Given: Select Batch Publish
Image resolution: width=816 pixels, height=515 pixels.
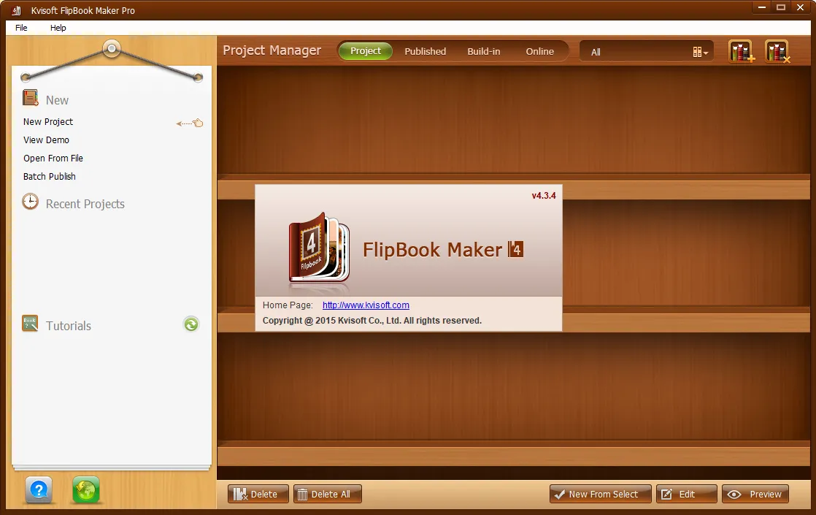Looking at the screenshot, I should click(50, 176).
